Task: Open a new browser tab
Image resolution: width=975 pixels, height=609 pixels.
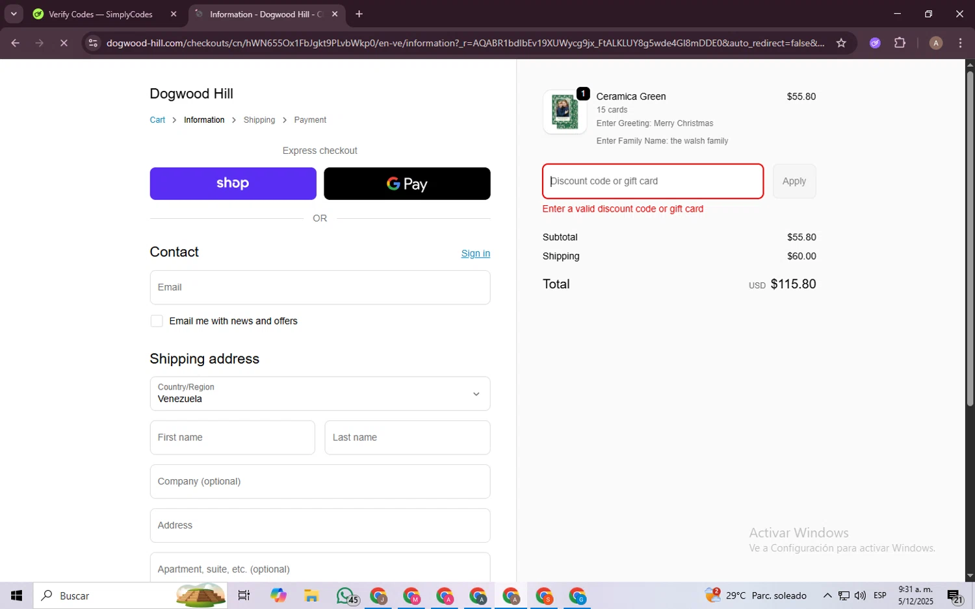Action: click(359, 14)
